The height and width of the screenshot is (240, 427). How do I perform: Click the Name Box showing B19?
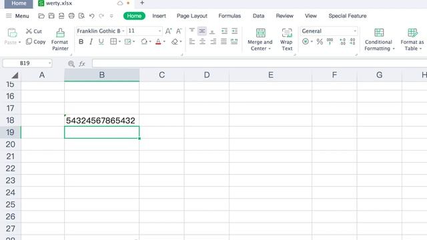coord(27,63)
